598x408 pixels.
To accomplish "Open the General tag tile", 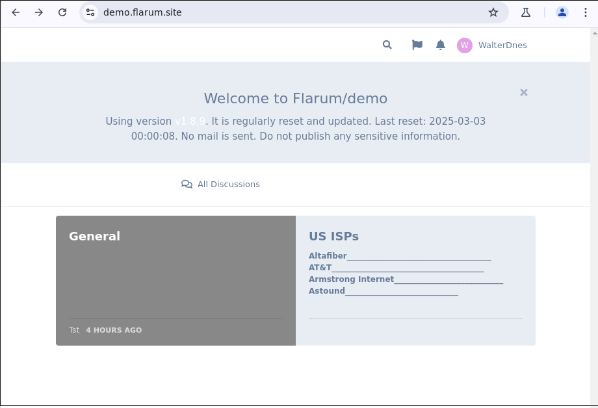I will point(175,281).
